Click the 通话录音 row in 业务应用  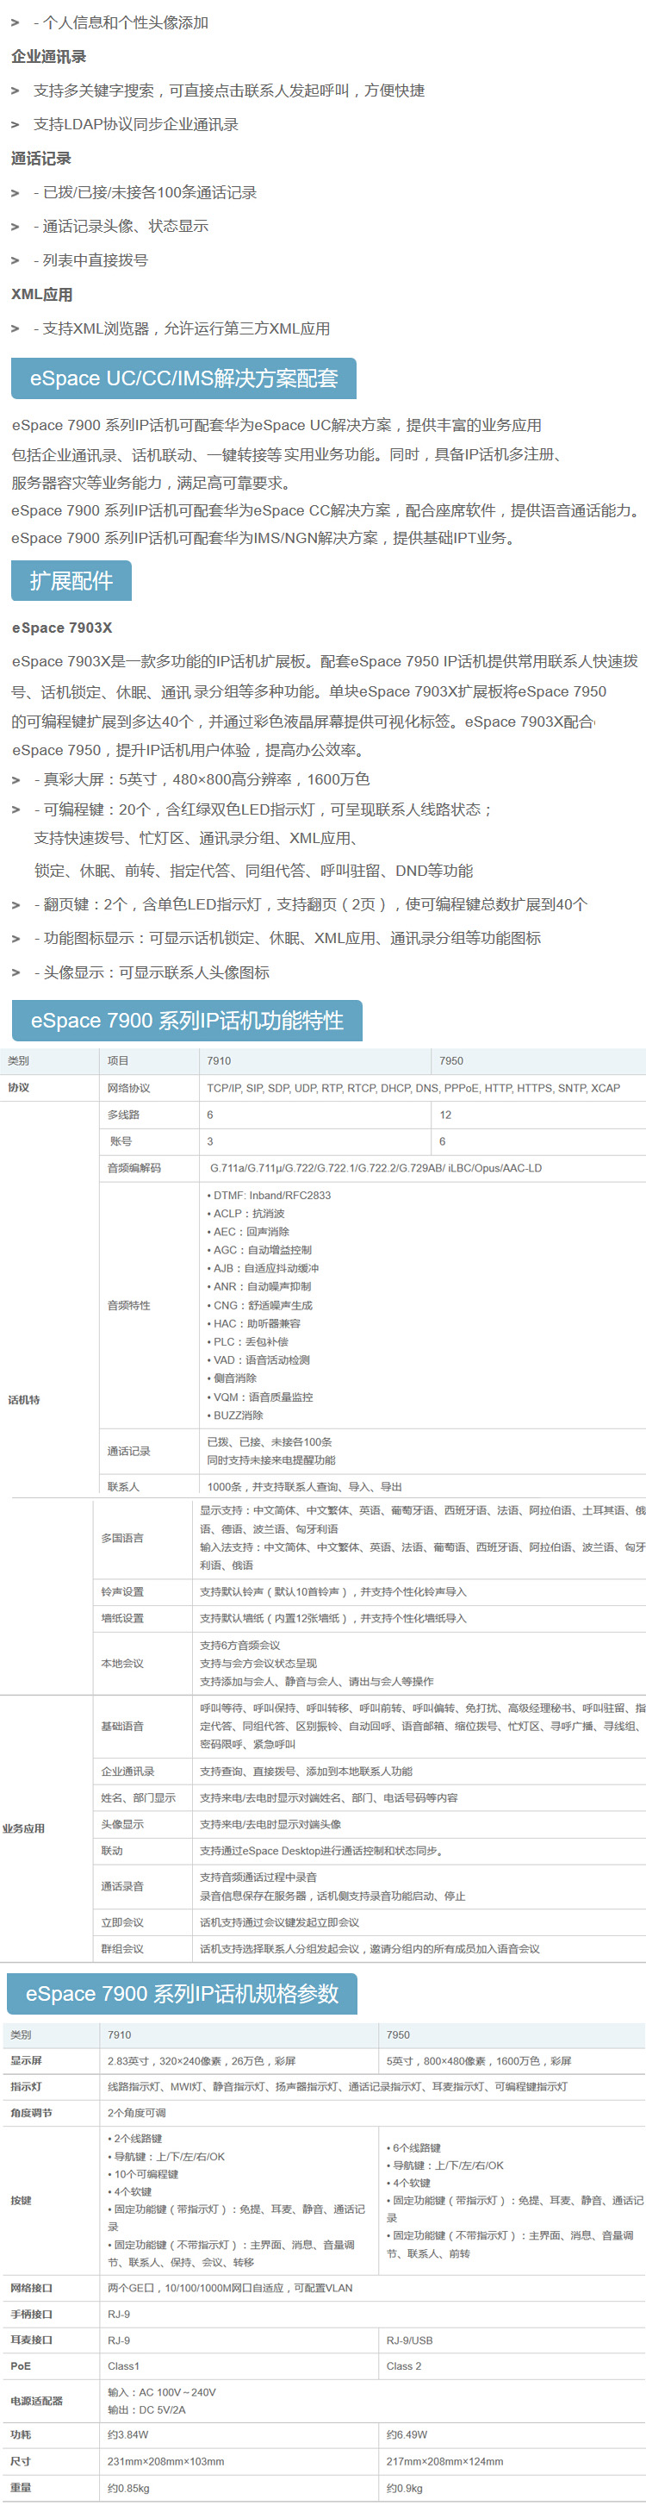[x=121, y=1886]
